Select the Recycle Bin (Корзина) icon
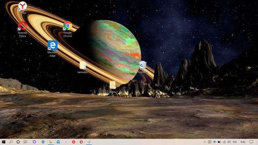The width and height of the screenshot is (258, 145). pyautogui.click(x=143, y=67)
